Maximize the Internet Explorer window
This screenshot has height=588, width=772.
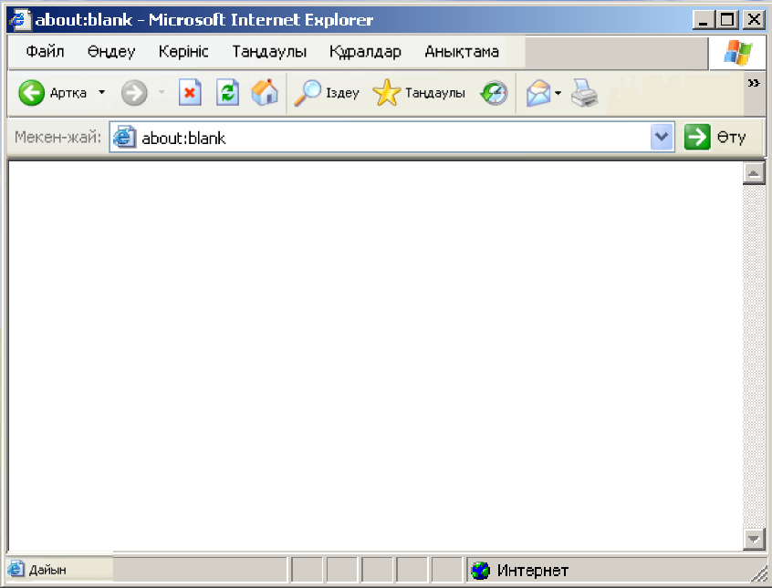727,20
